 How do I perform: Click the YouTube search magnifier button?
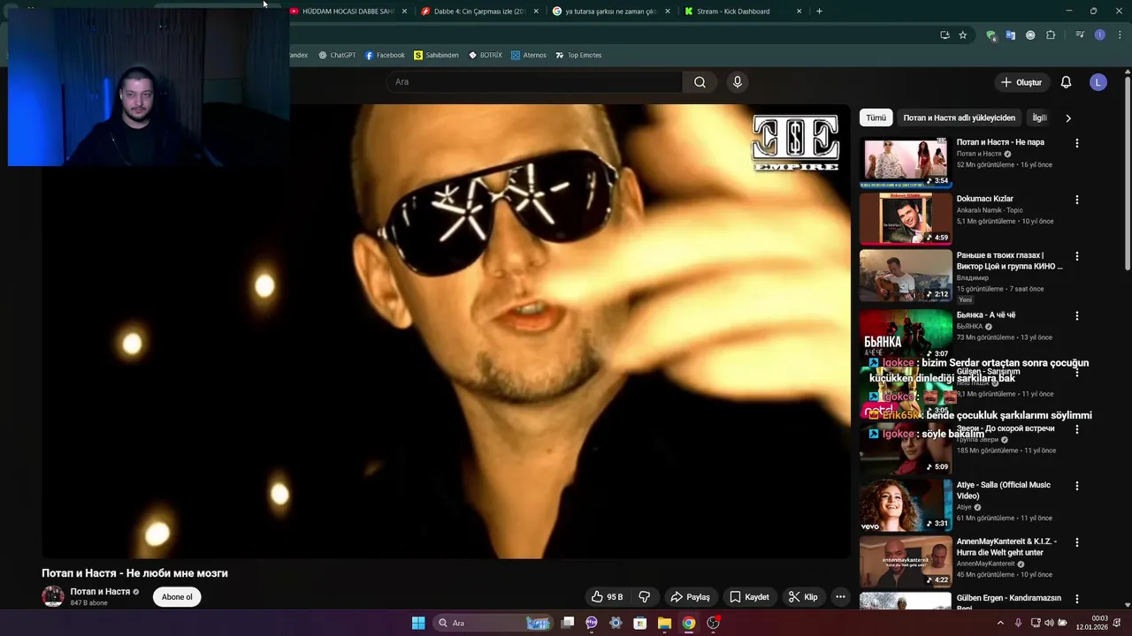(700, 82)
